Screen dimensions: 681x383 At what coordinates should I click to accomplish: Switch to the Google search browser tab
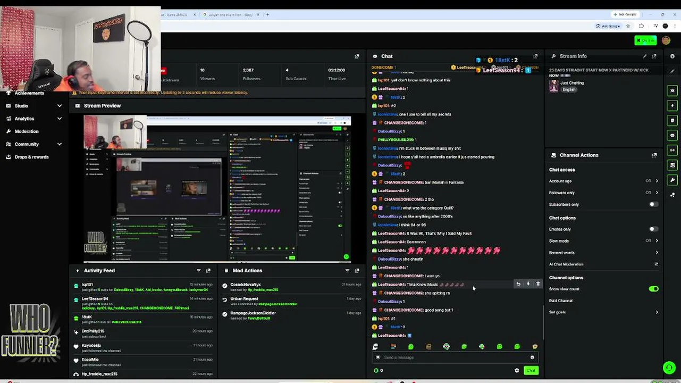[231, 14]
